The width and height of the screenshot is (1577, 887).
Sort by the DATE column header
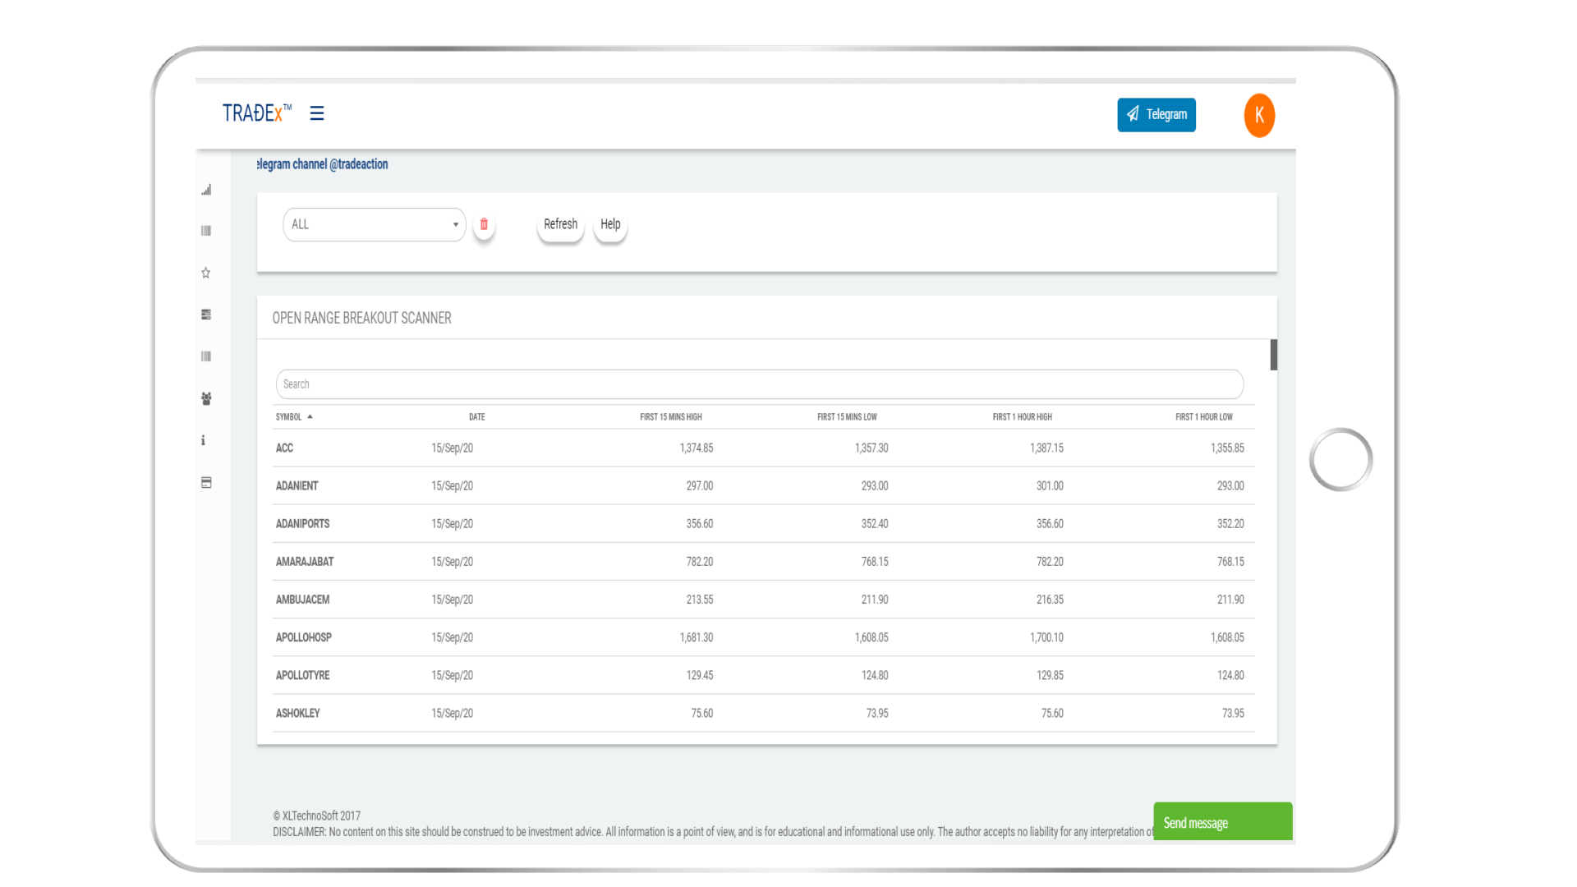(x=477, y=417)
